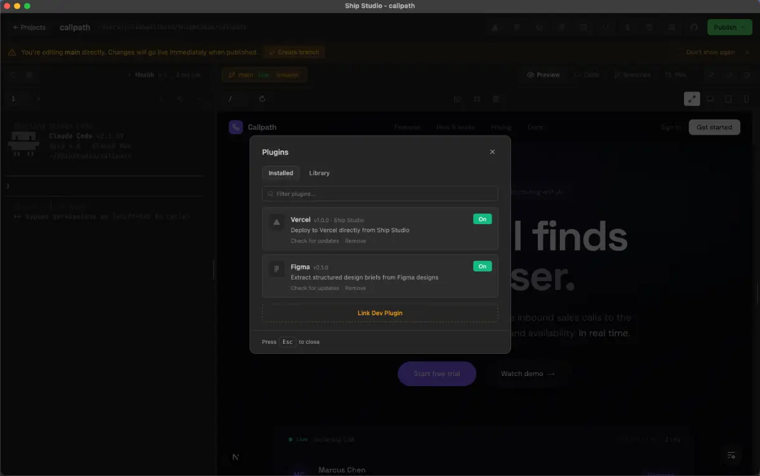Focus the Filter plugins search field
760x476 pixels.
pos(380,194)
